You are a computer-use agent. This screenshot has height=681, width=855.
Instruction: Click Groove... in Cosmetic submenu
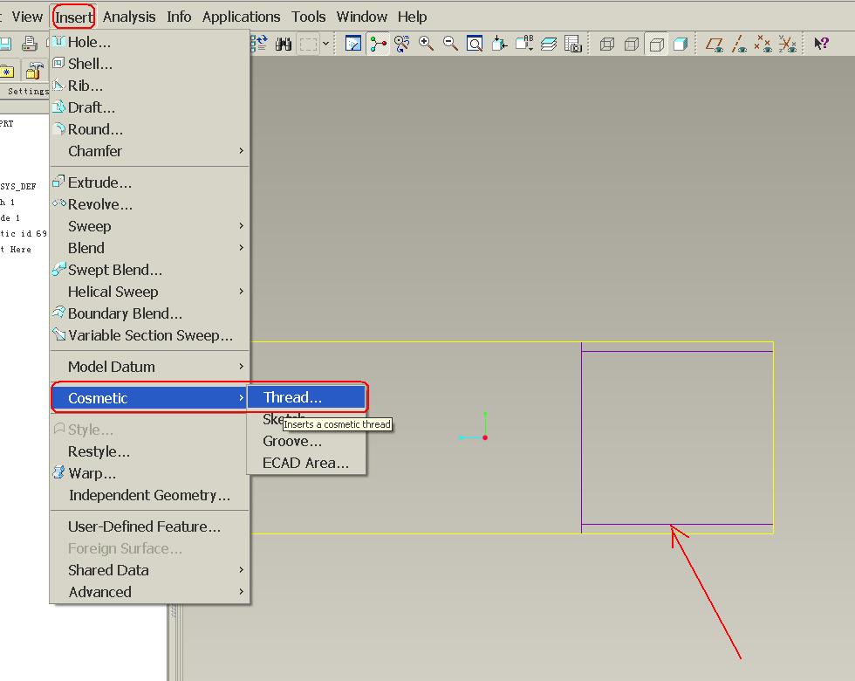[x=306, y=441]
